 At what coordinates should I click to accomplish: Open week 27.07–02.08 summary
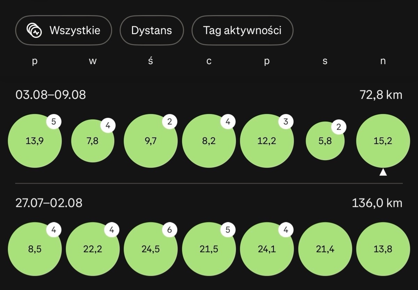coord(49,203)
